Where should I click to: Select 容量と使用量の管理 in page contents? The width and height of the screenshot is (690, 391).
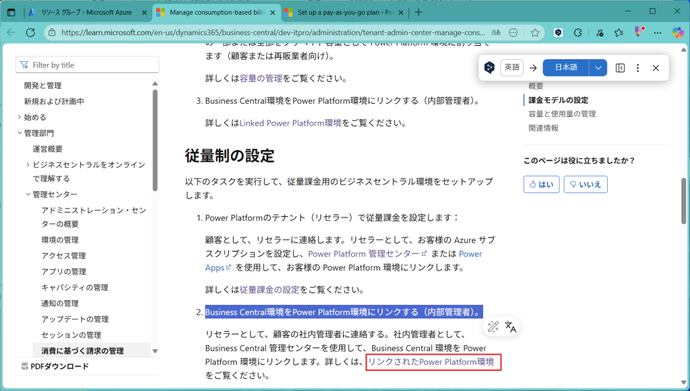[562, 114]
